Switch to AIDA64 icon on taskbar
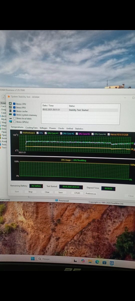 [x=112, y=263]
